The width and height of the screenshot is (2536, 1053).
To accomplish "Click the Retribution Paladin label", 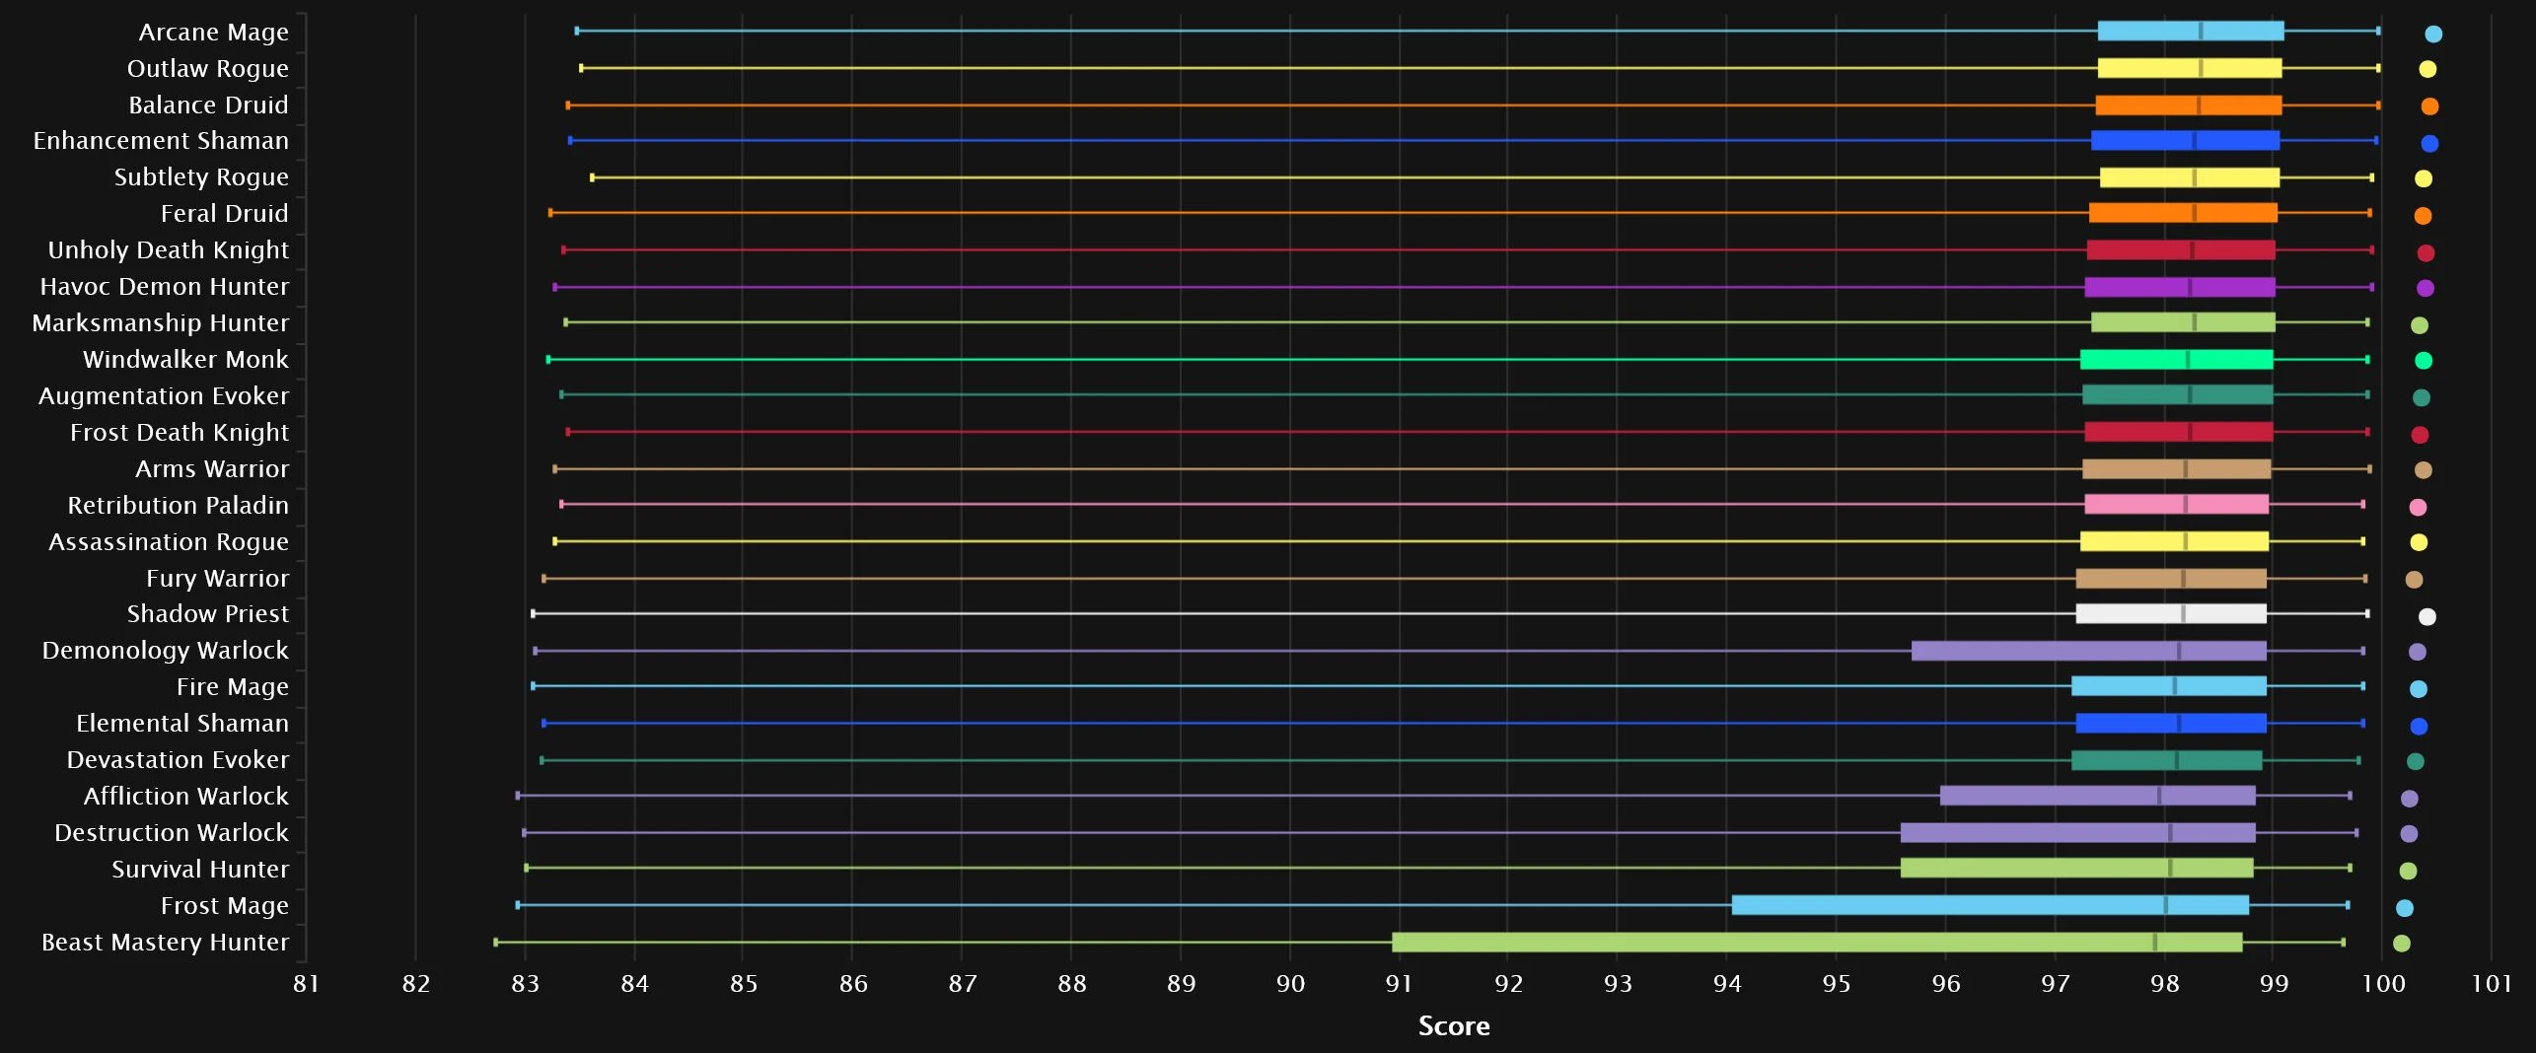I will [179, 506].
